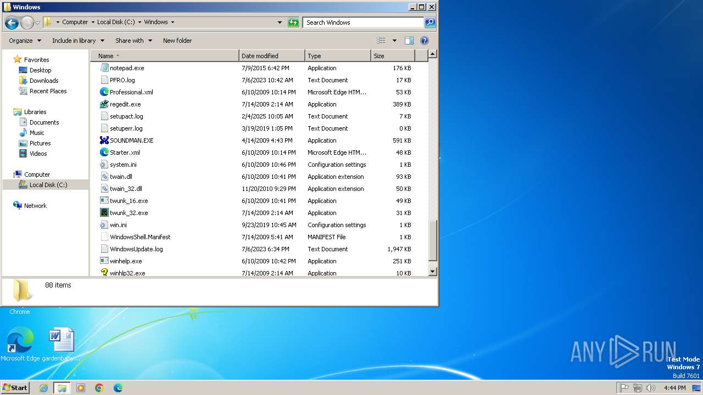Open Windows Media Player taskbar icon
This screenshot has width=703, height=395.
point(81,388)
